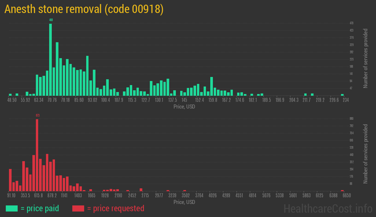Click the 48.50 tick label on upper axis
Image resolution: width=376 pixels, height=217 pixels.
click(12, 100)
